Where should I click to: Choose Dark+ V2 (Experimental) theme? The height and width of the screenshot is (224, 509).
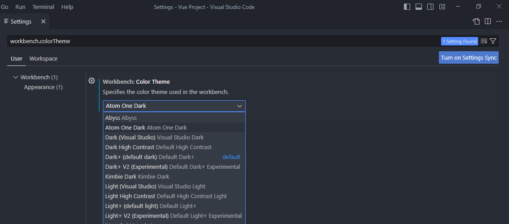[174, 167]
